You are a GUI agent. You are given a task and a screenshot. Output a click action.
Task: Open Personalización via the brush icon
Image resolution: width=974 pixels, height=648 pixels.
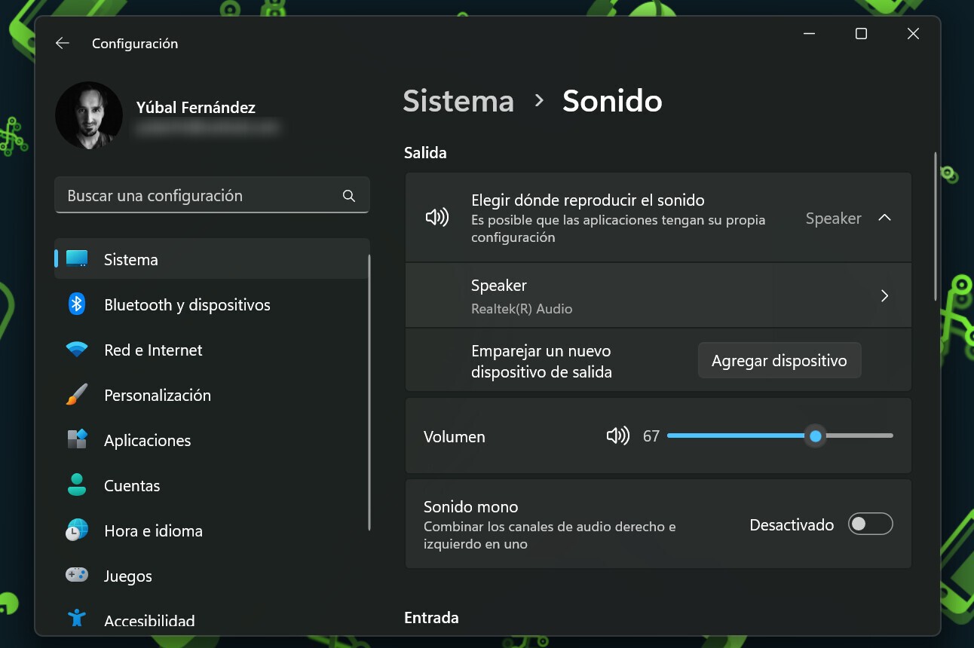pyautogui.click(x=76, y=395)
